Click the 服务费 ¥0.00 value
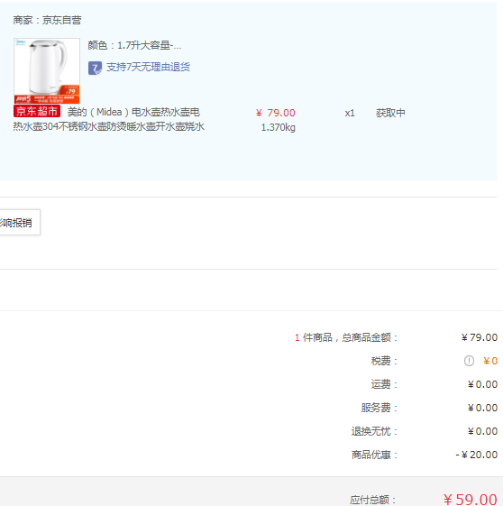The height and width of the screenshot is (506, 503). pos(482,408)
